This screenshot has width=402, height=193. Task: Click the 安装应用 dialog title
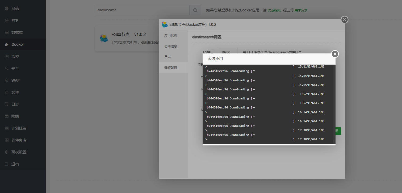click(x=215, y=59)
